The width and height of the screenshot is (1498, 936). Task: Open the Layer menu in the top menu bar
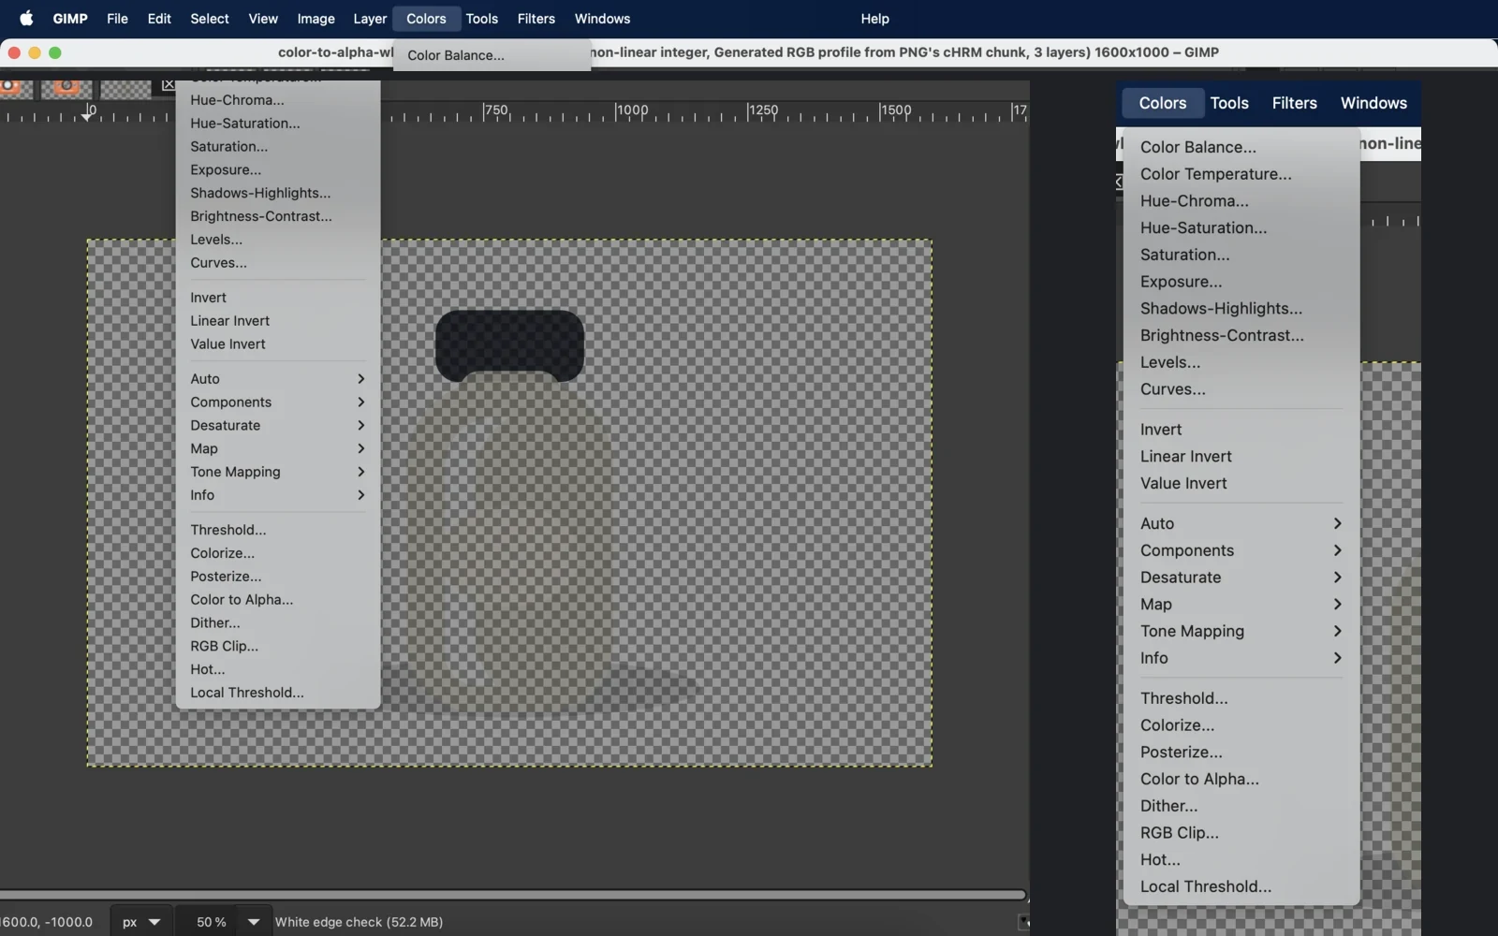(370, 19)
